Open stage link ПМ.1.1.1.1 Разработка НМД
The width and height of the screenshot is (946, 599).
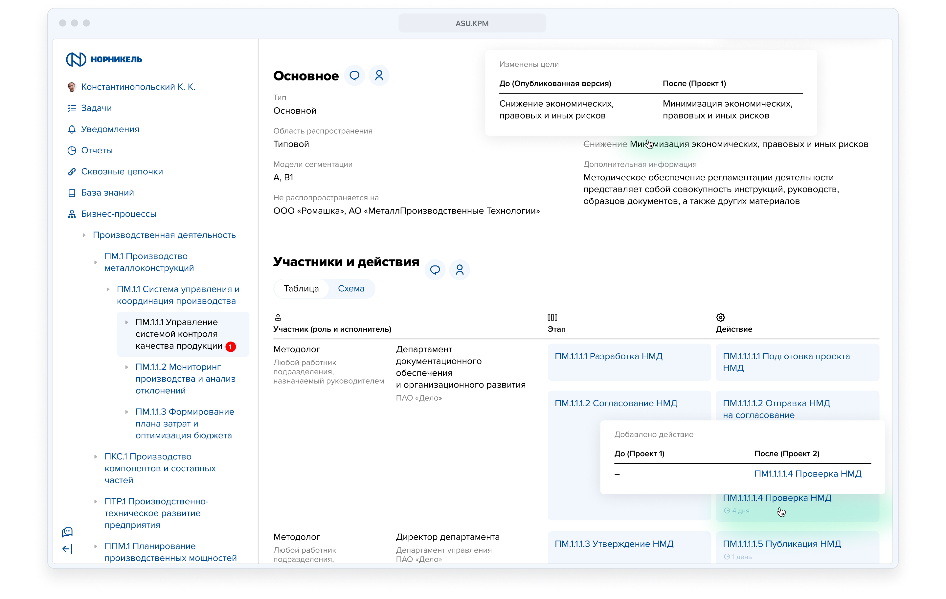(x=608, y=356)
